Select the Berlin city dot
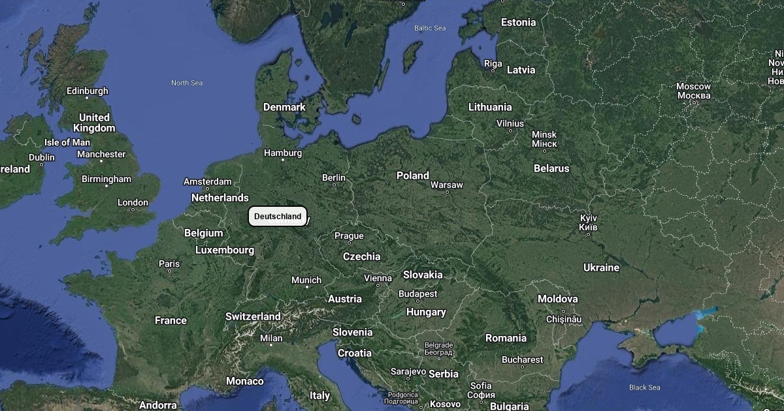The width and height of the screenshot is (784, 411). tap(334, 185)
